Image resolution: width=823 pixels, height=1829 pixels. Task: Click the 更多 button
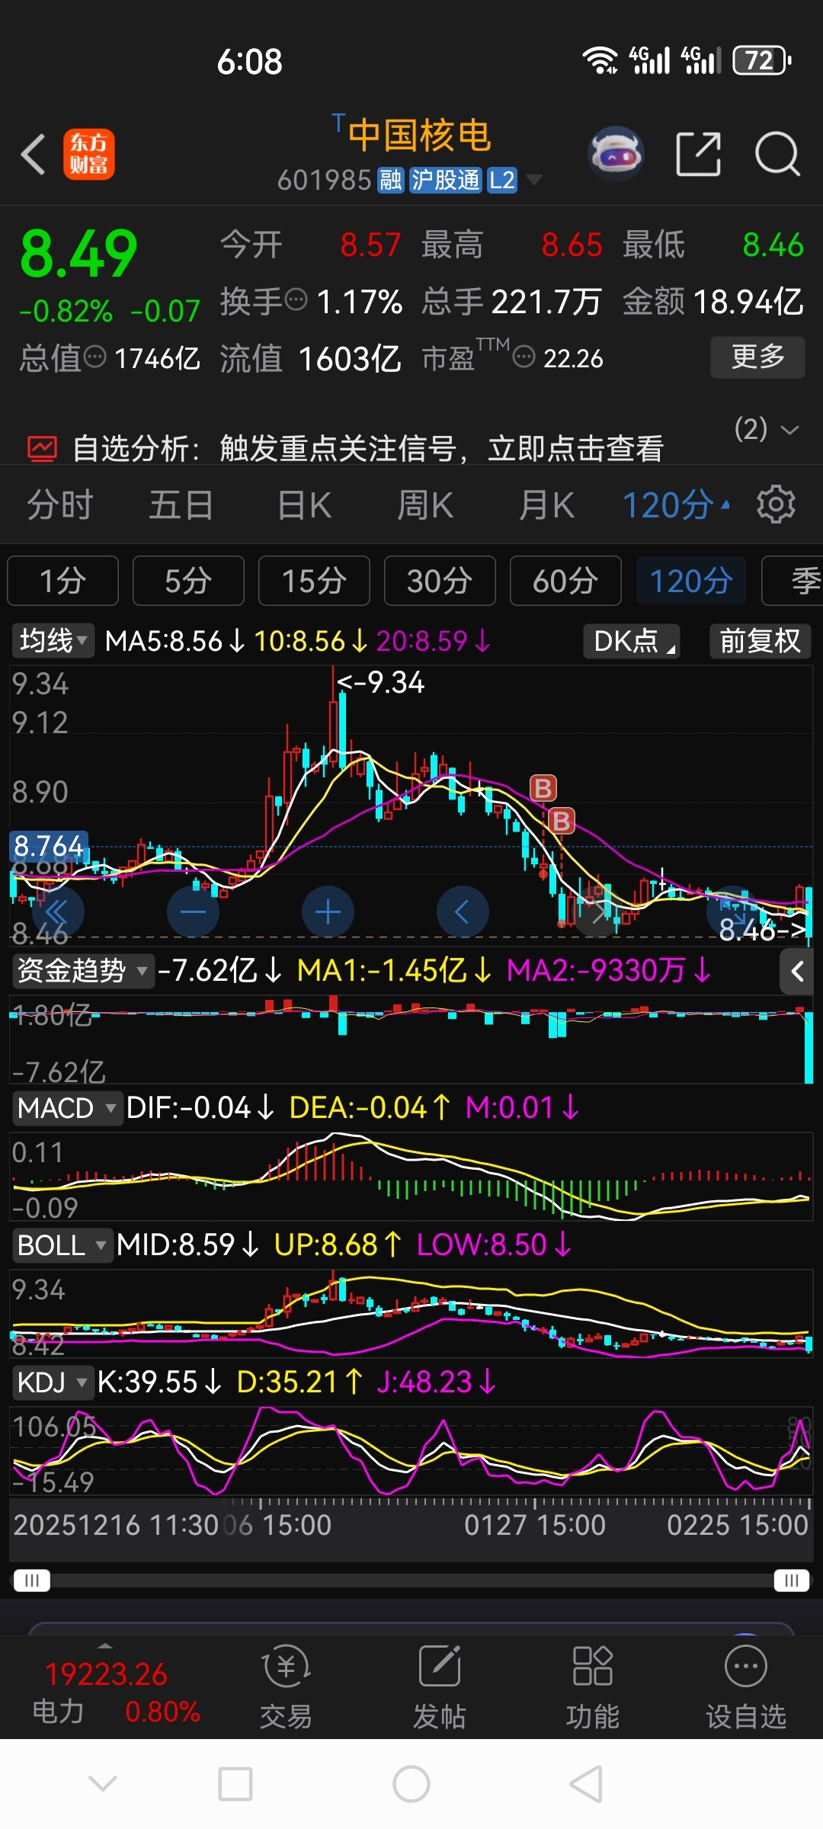pyautogui.click(x=757, y=357)
